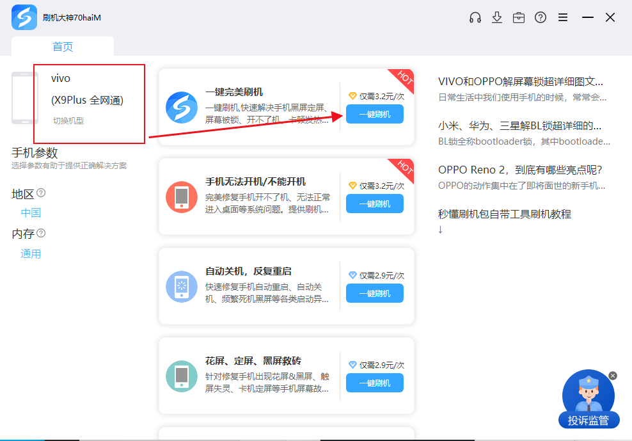Click the 花屏 teal phone icon

click(181, 376)
